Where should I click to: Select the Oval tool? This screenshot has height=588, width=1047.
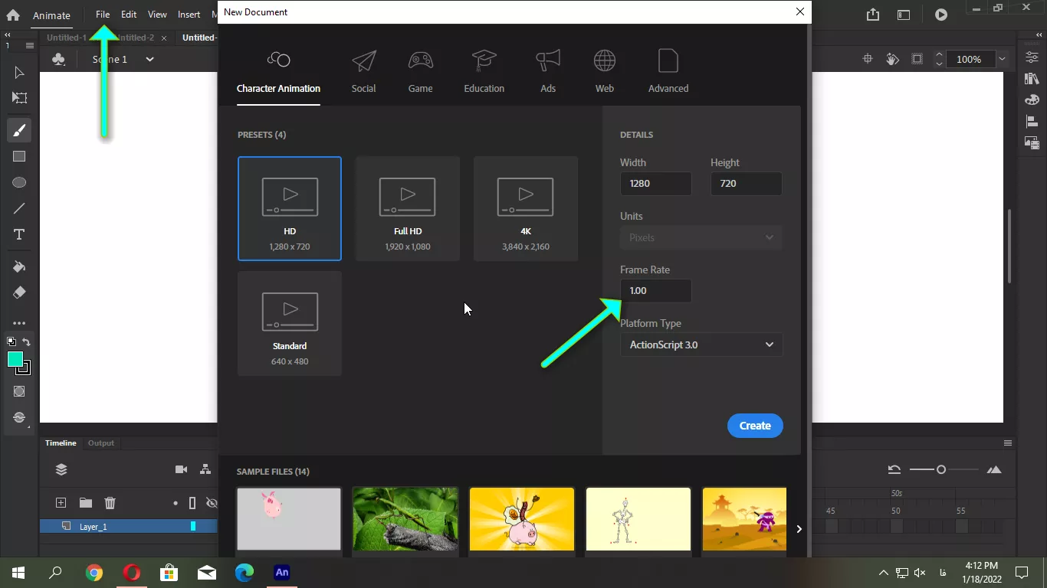pos(19,182)
